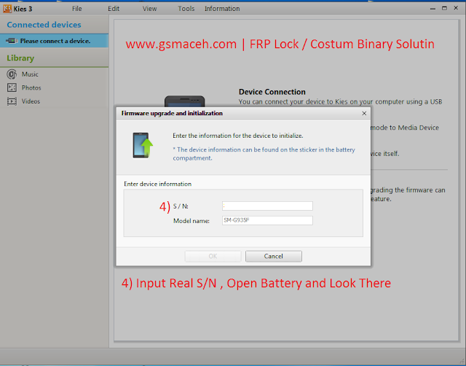Click the Cancel button in the dialog
Screen dimensions: 466x366
point(274,256)
